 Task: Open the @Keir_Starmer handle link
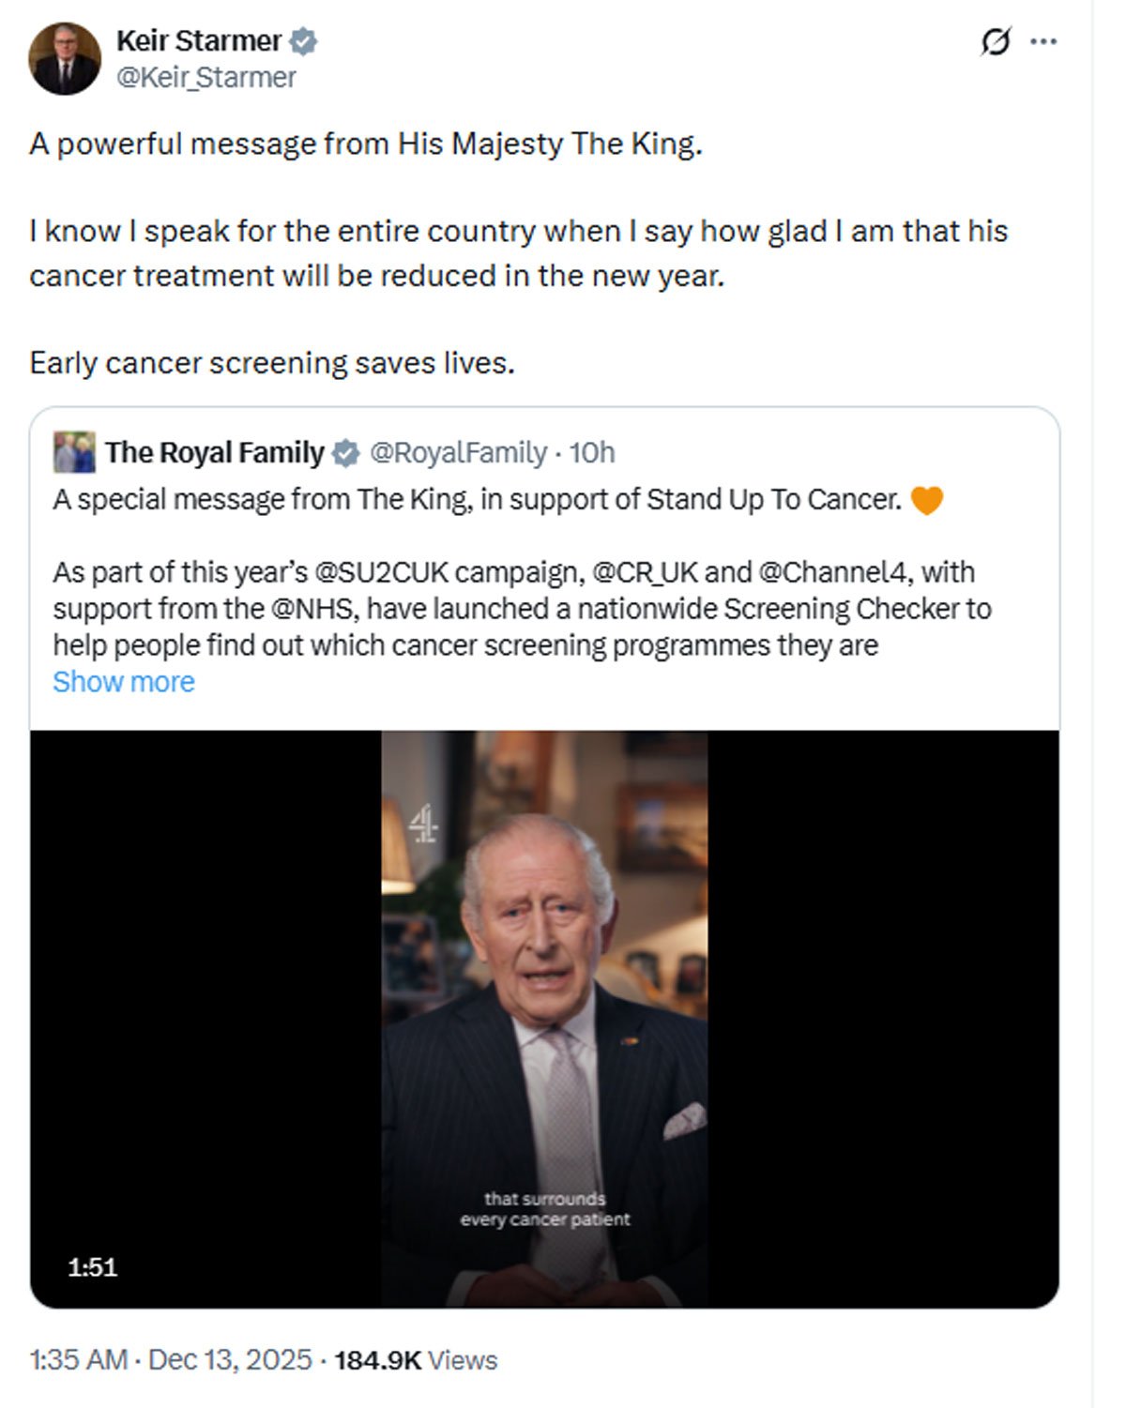click(205, 78)
